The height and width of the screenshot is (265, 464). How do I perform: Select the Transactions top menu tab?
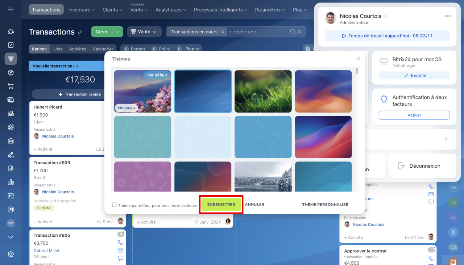click(46, 10)
